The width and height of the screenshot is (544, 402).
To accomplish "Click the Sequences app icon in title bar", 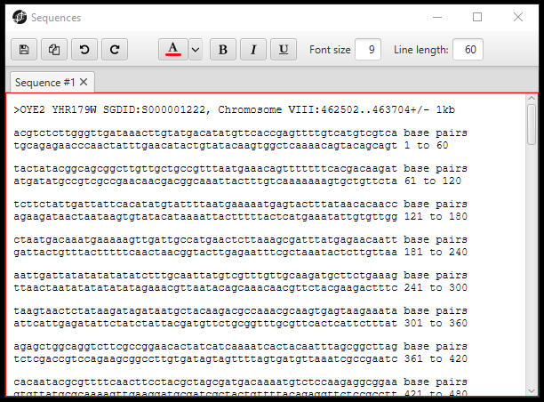I will point(20,17).
